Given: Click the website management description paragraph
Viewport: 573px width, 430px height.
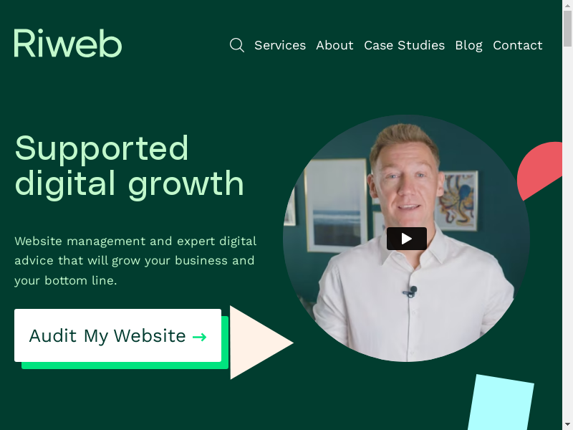Looking at the screenshot, I should click(x=135, y=261).
